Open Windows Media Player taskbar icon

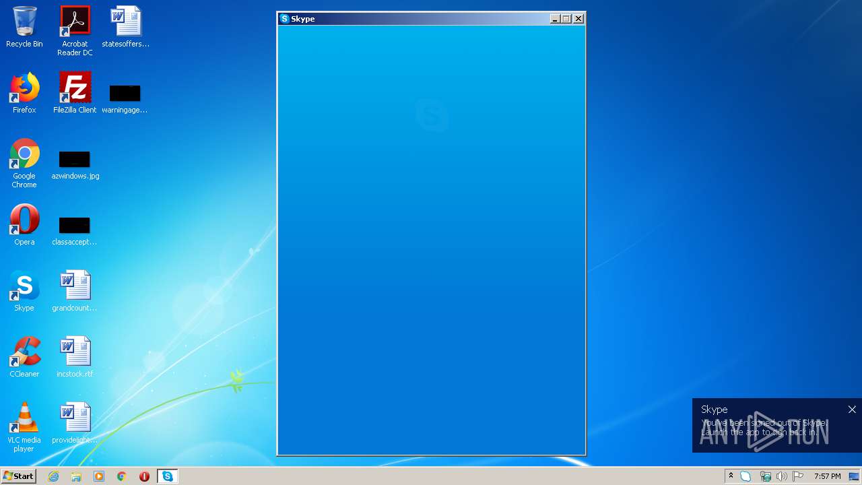99,476
